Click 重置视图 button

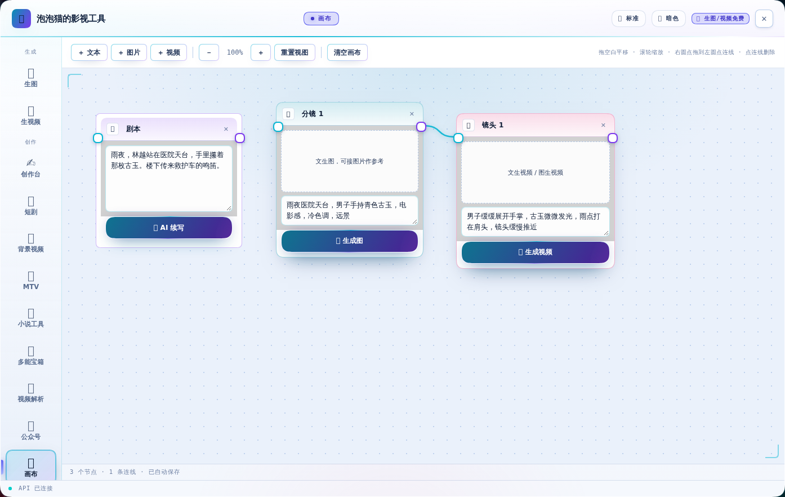click(295, 52)
